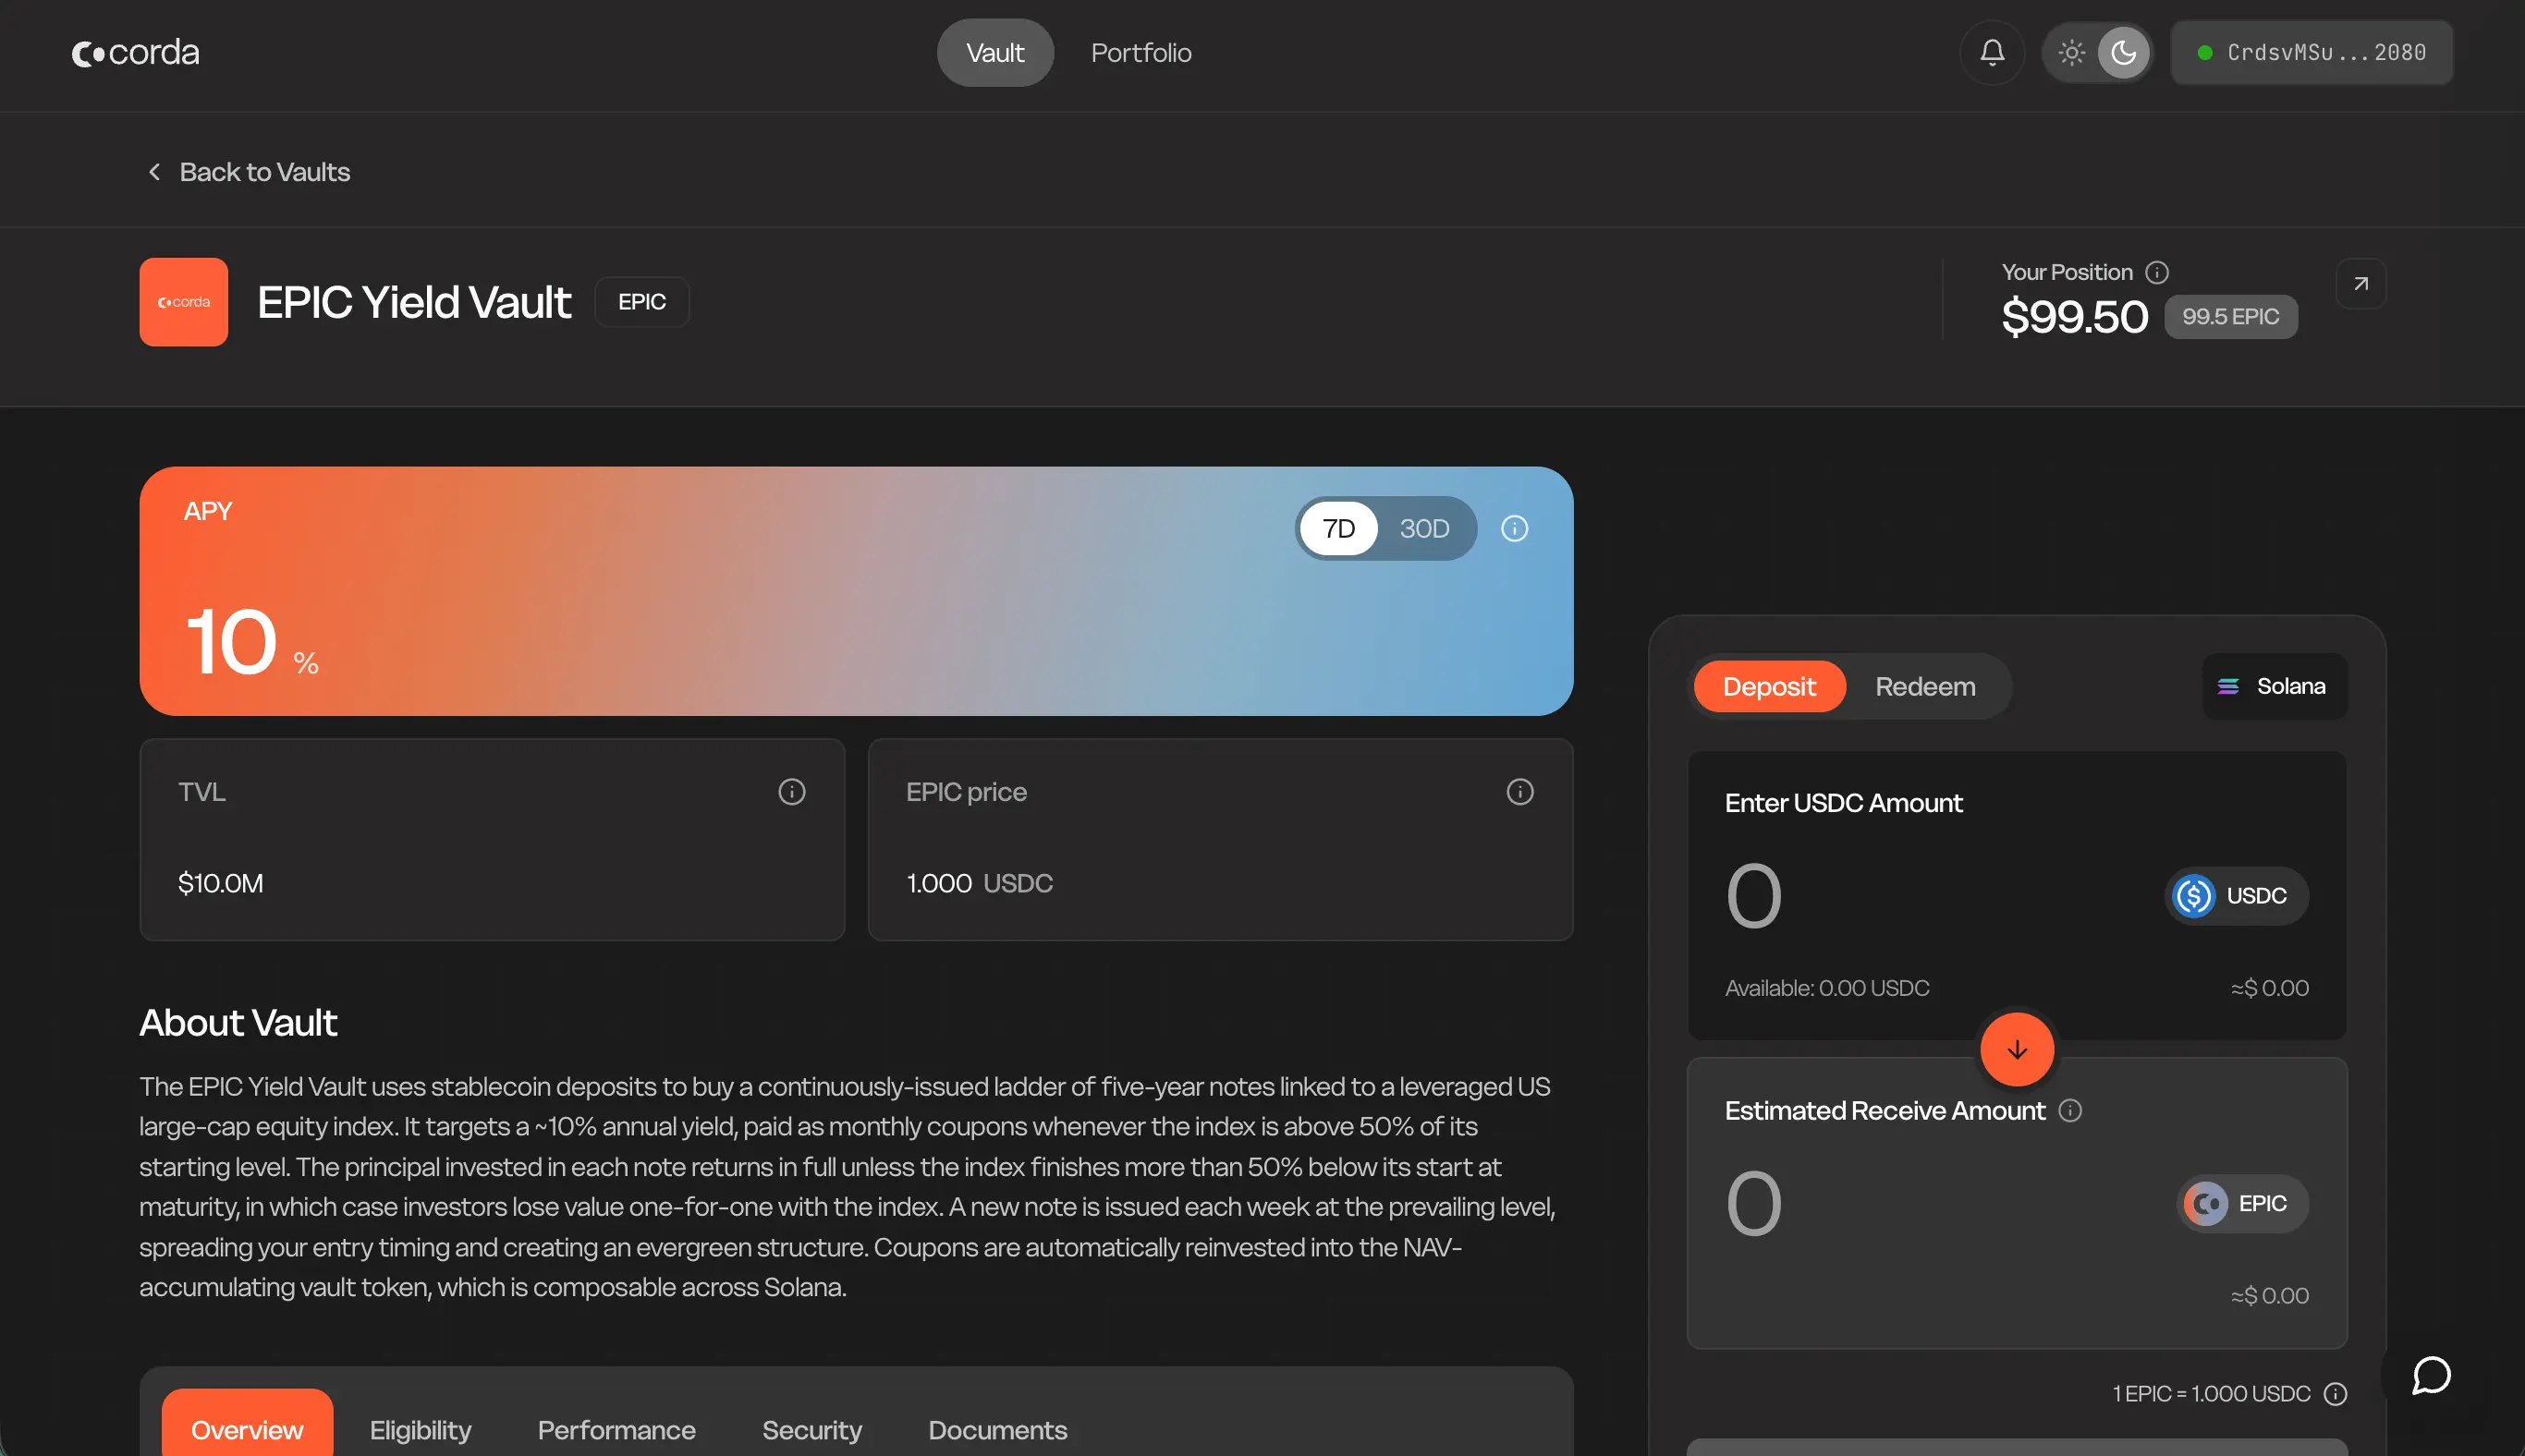Open the Security tab
Viewport: 2525px width, 1456px height.
click(x=811, y=1430)
